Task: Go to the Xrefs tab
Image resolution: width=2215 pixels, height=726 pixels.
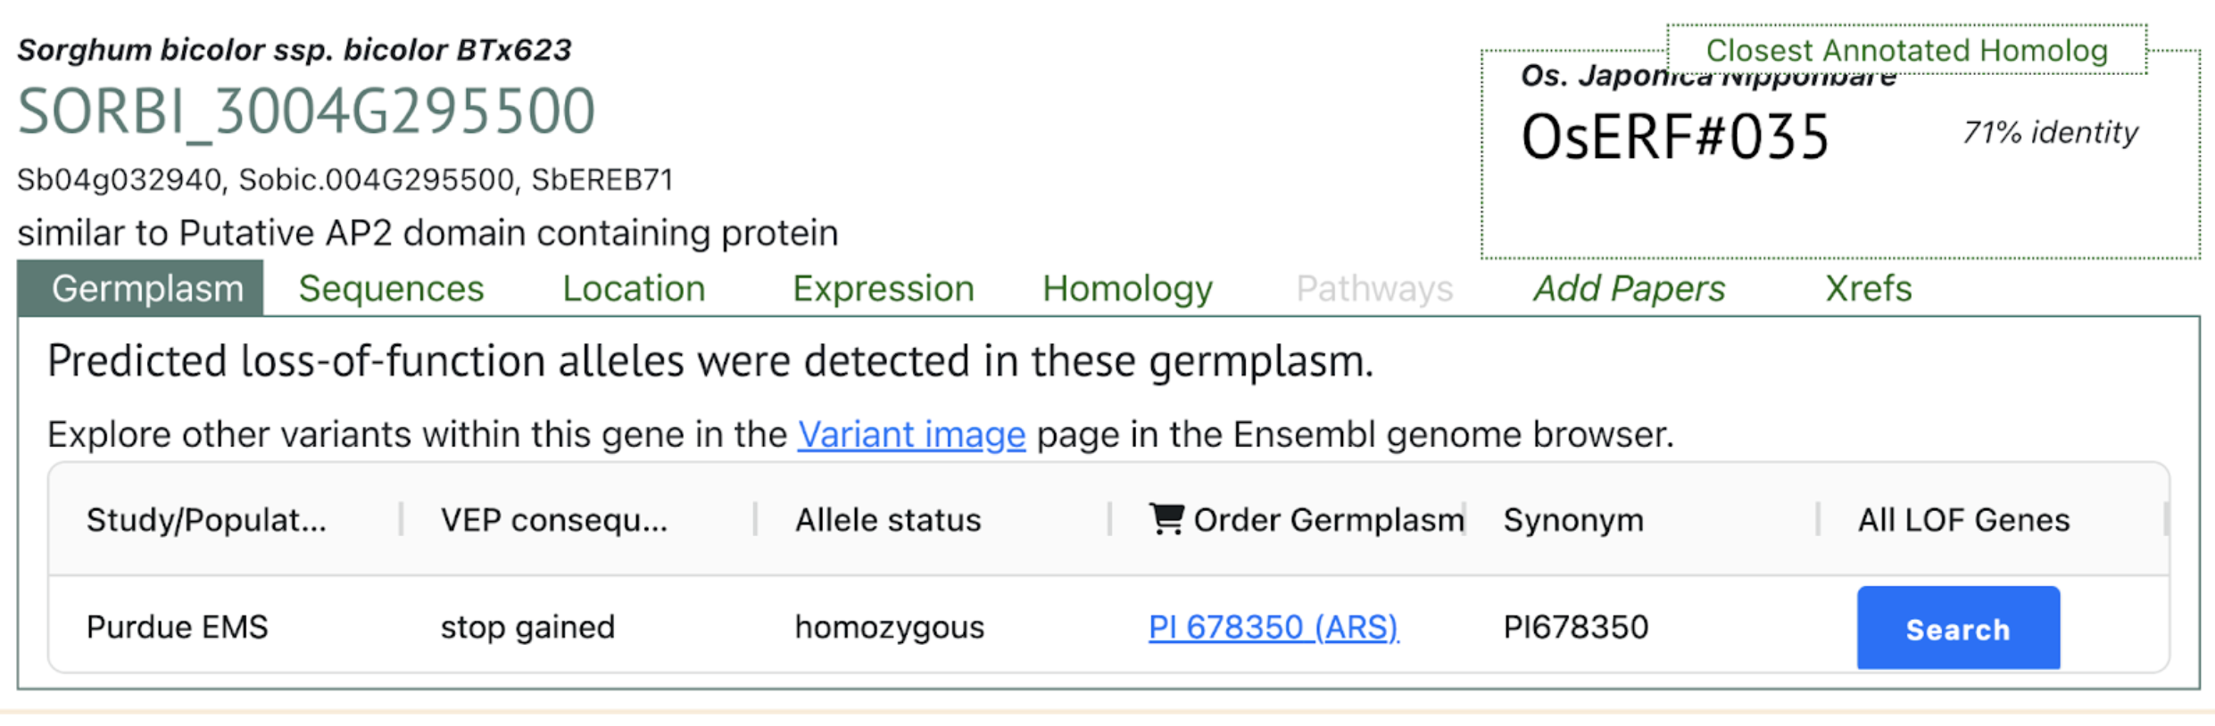Action: click(1869, 288)
